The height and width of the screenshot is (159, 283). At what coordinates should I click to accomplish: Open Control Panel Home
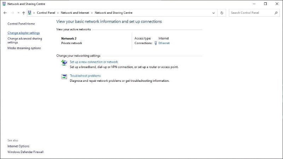(x=21, y=24)
